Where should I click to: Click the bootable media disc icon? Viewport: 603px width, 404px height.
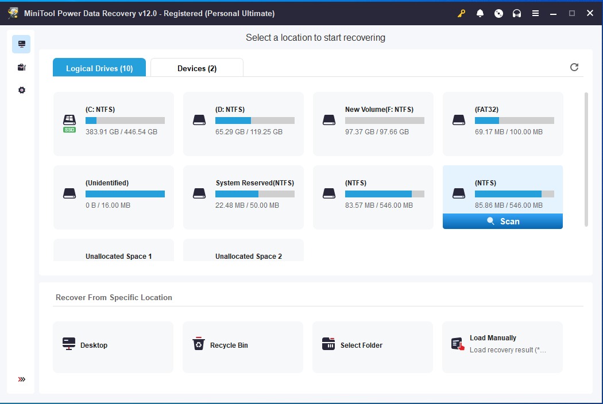click(x=498, y=13)
